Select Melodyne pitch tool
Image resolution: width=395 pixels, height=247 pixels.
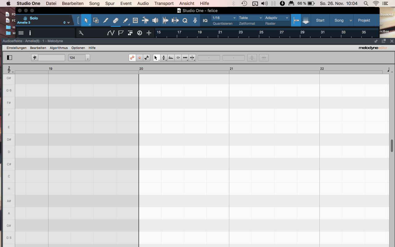164,58
